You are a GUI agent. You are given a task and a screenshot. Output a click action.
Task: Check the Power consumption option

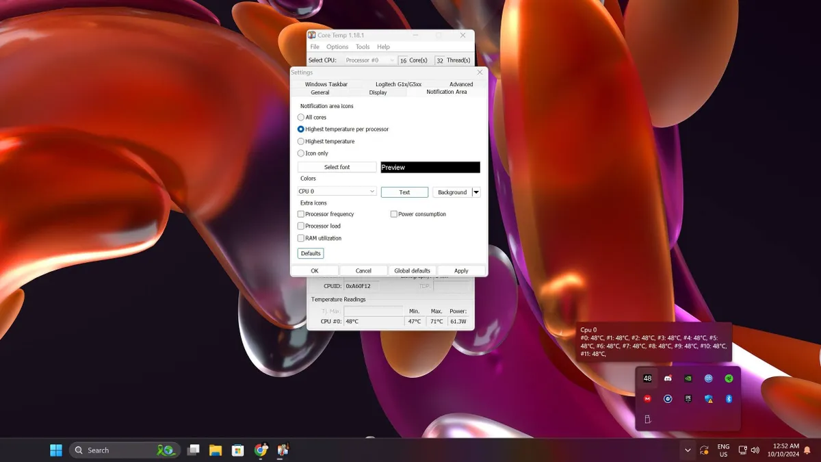(394, 214)
